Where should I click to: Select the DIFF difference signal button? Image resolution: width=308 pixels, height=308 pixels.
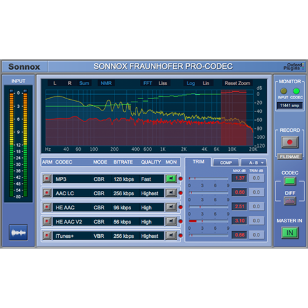tap(290, 201)
